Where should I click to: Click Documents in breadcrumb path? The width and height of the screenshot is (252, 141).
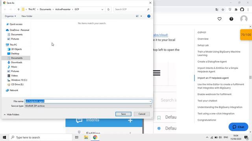(45, 9)
